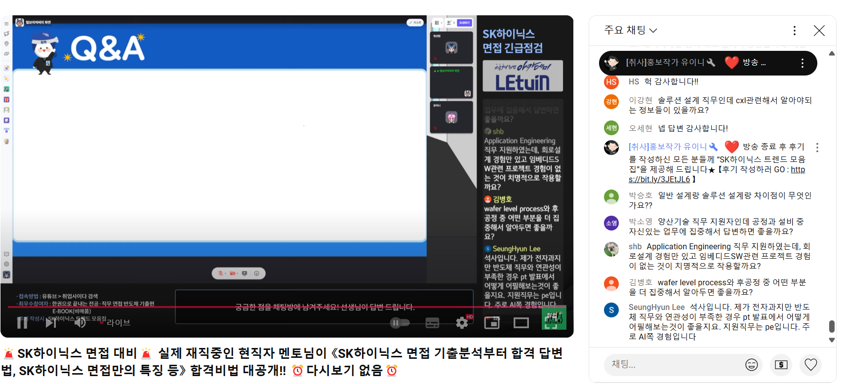
Task: Open options for 홍보작가 유이니 message
Action: [817, 148]
